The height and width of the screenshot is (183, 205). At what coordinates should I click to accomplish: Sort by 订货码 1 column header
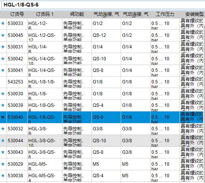coord(45,14)
